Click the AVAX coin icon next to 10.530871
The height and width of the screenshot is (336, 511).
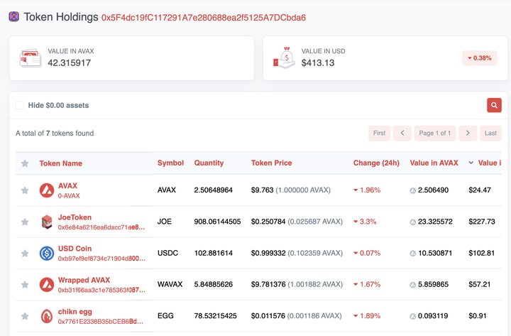(412, 254)
